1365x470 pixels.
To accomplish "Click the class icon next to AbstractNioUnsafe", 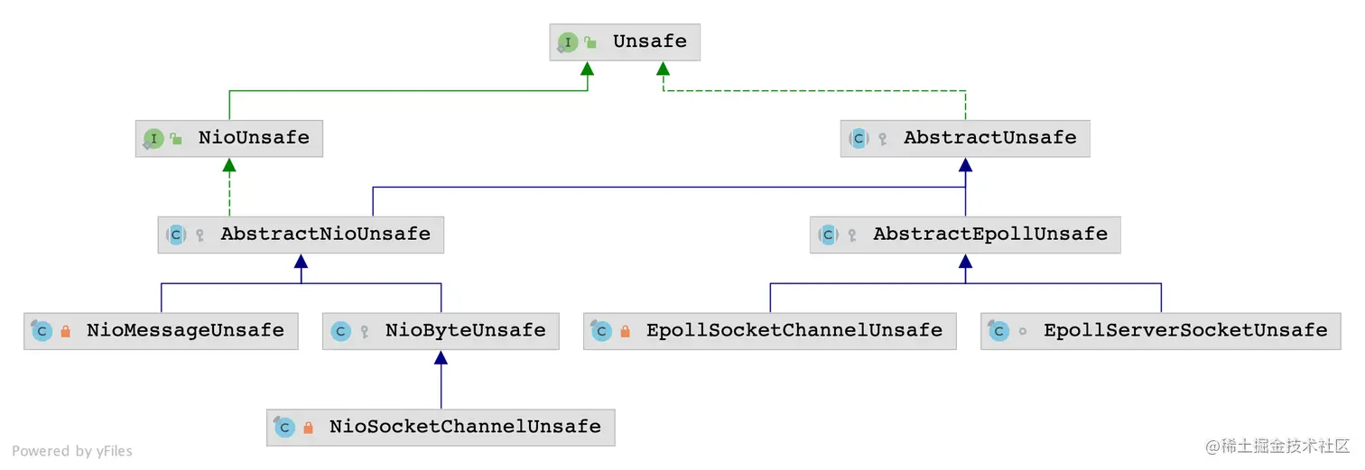I will point(176,235).
